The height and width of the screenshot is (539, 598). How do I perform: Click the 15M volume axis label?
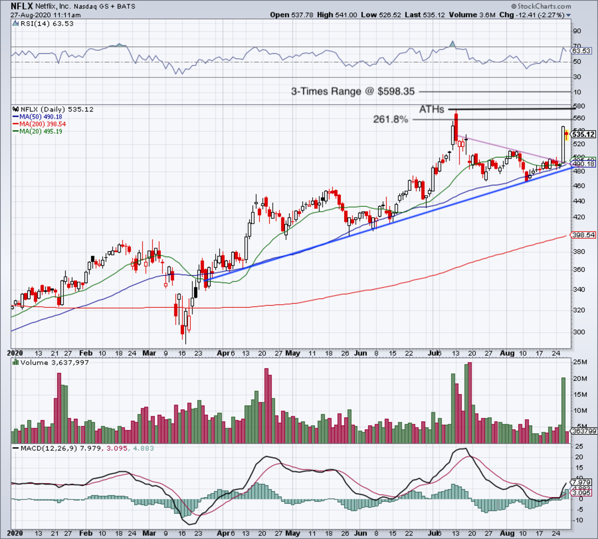tap(580, 395)
